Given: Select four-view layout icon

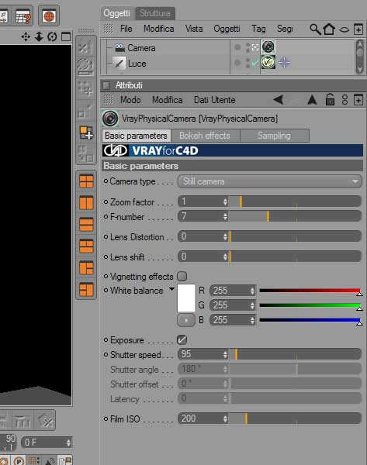Looking at the screenshot, I should [86, 181].
